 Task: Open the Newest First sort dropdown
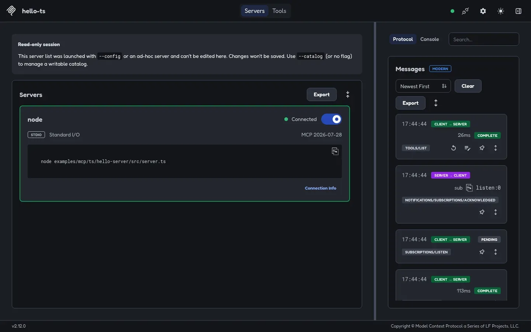click(x=423, y=86)
